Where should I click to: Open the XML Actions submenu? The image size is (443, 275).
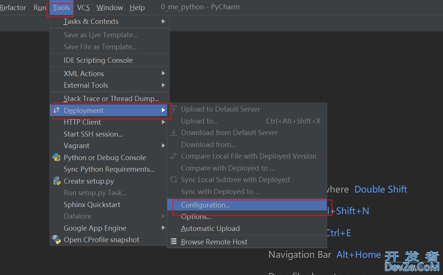(109, 73)
